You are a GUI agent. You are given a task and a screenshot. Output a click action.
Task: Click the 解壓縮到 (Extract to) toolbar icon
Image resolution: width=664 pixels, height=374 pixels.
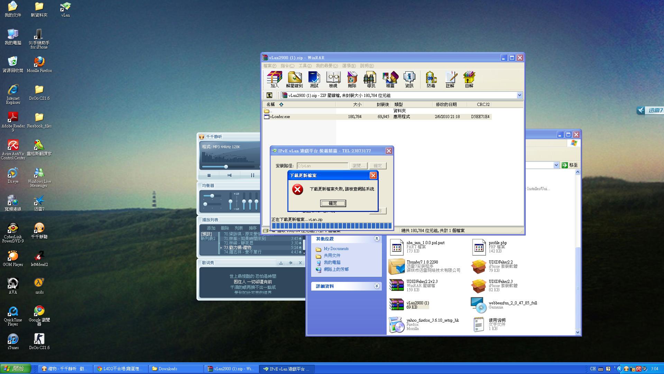(294, 79)
